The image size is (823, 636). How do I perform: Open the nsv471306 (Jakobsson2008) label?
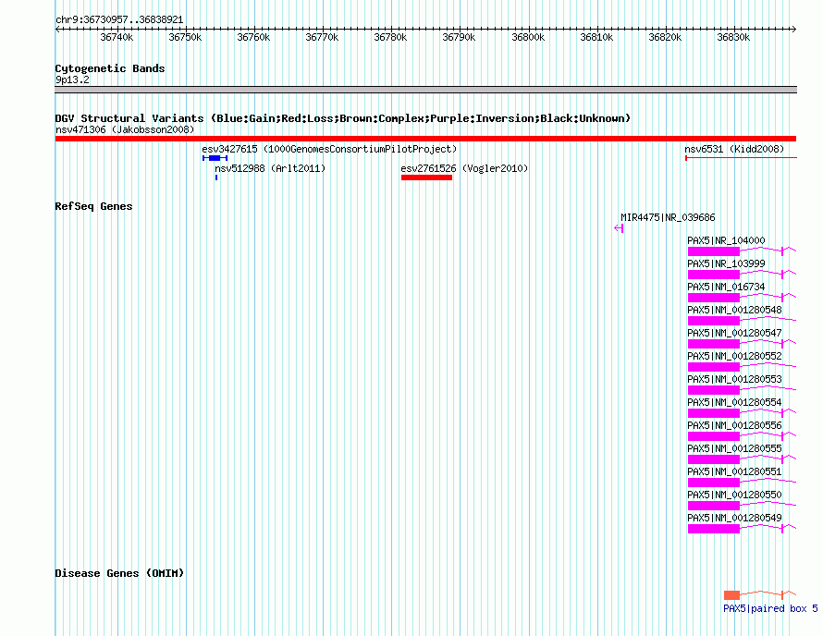pos(125,129)
